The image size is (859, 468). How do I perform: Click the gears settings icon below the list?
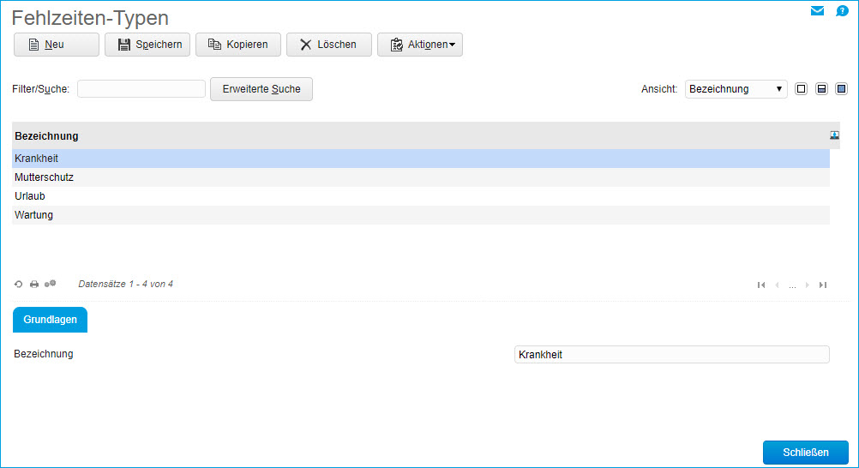coord(51,284)
